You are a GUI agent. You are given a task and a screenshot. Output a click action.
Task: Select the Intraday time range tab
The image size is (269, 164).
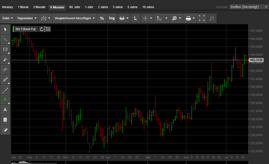[x=8, y=7]
